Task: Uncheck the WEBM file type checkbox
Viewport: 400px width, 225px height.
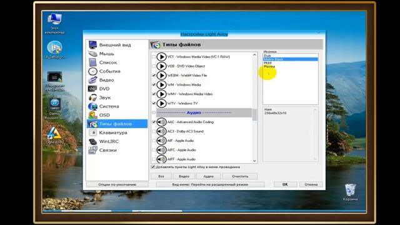Action: pyautogui.click(x=154, y=76)
